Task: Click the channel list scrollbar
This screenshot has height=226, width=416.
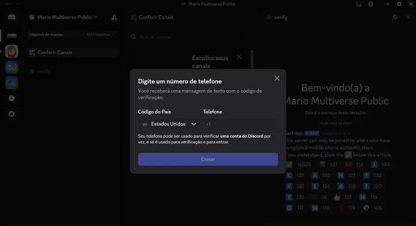Action: tap(252, 60)
